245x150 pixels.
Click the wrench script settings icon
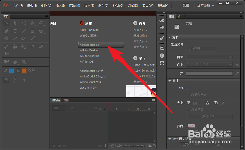[237, 64]
